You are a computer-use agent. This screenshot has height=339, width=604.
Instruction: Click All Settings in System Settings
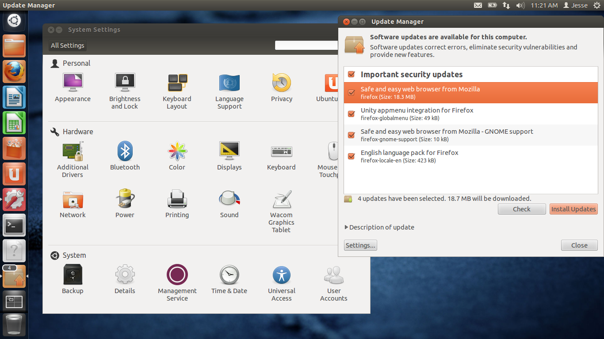tap(67, 45)
